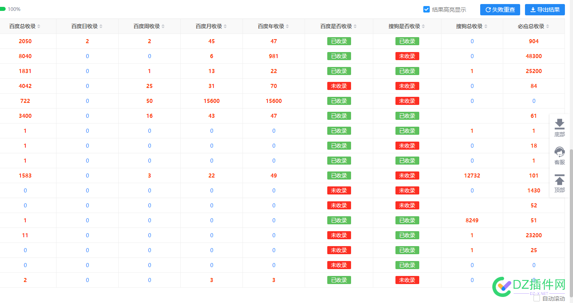Click Sogou 已收录 badge in 1831 row
The width and height of the screenshot is (573, 303).
click(407, 71)
